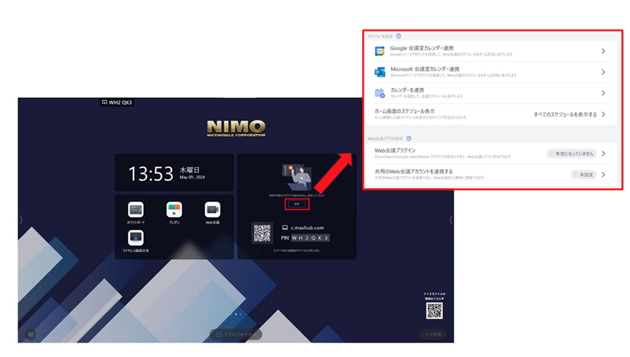
Task: Click the blue calendar icon for カレンダーを連携
Action: click(x=380, y=93)
